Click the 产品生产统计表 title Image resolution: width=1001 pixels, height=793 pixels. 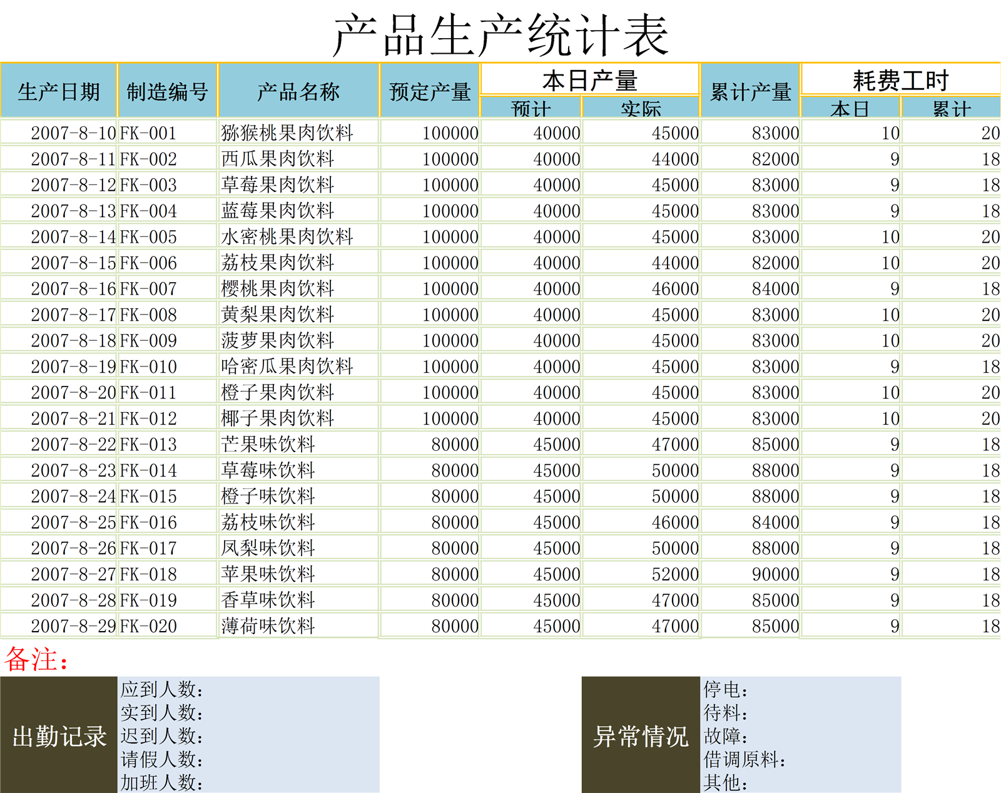pyautogui.click(x=500, y=35)
